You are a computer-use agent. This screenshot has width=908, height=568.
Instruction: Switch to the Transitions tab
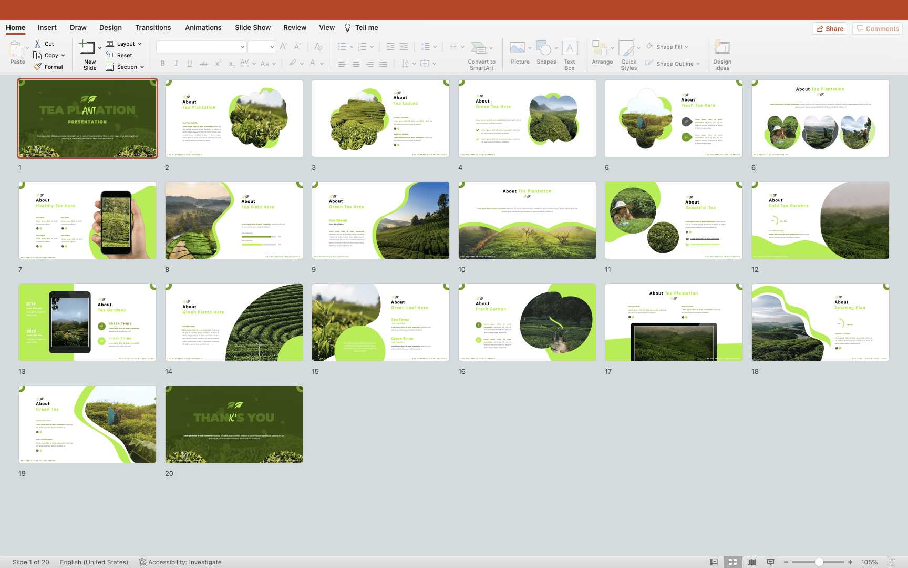pyautogui.click(x=153, y=28)
